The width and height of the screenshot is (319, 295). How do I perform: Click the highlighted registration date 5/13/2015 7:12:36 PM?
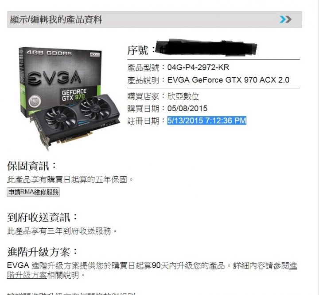point(207,121)
